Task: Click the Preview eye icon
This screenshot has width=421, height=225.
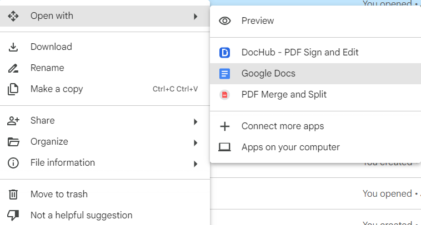Action: tap(225, 21)
